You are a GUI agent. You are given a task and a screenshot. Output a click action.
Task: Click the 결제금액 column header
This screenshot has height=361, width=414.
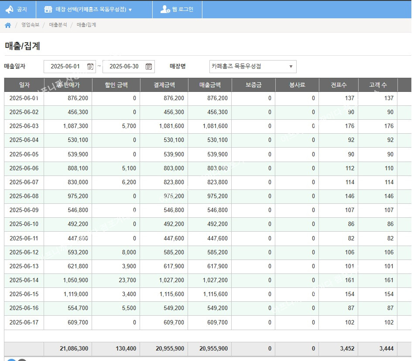(x=164, y=85)
